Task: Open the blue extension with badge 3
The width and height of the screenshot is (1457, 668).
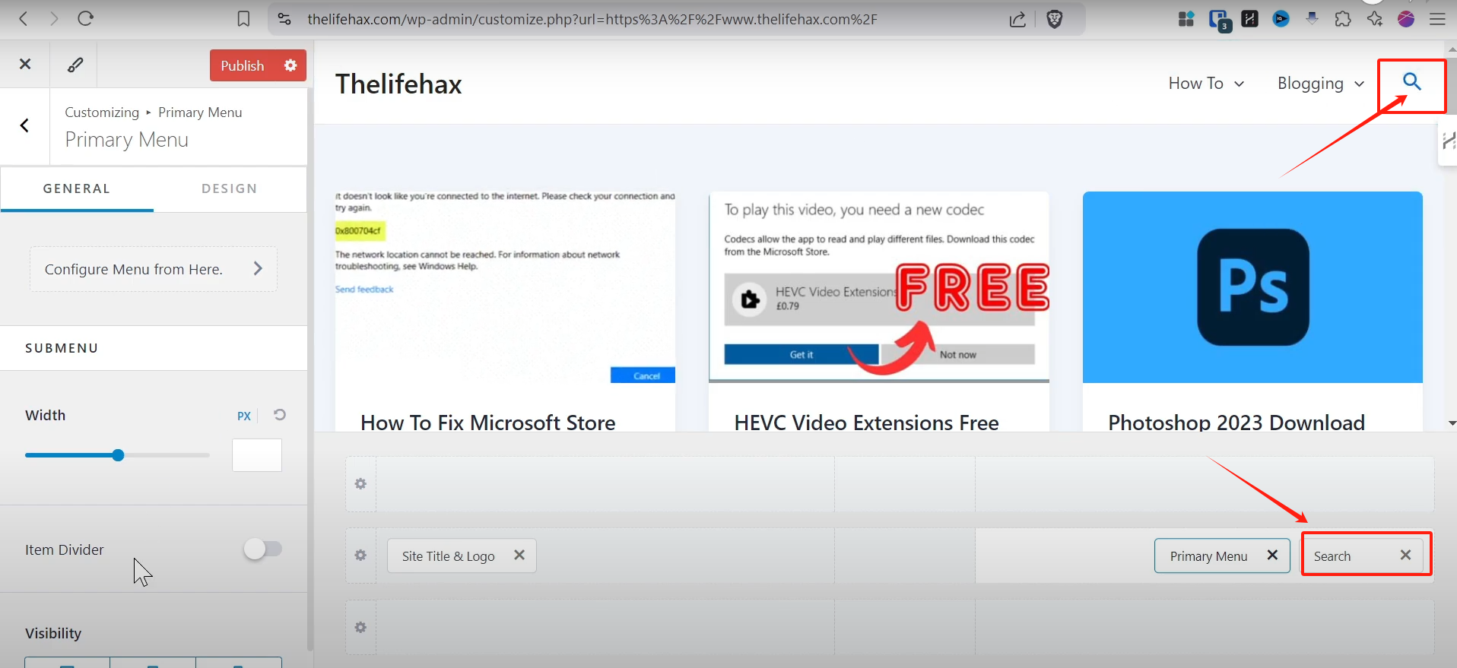Action: 1219,20
